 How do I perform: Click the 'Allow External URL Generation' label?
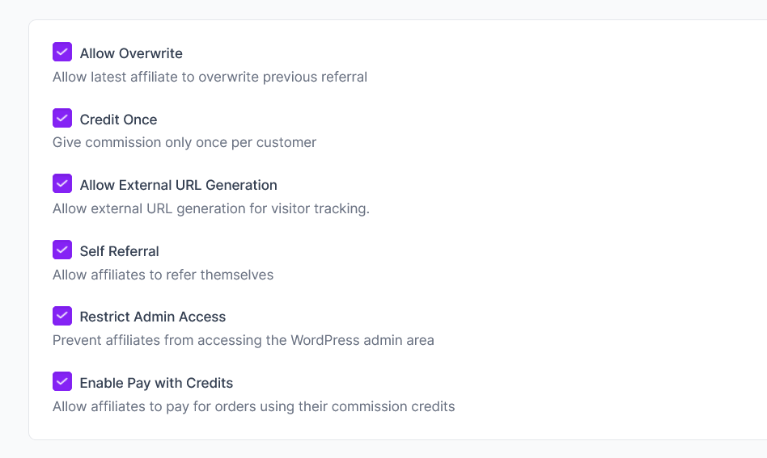point(178,185)
